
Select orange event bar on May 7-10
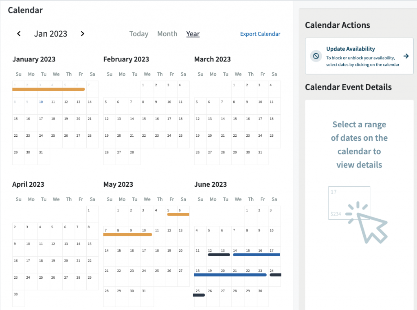click(x=127, y=235)
